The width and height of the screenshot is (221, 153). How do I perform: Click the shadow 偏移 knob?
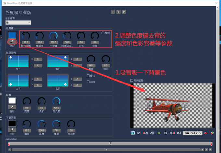click(27, 124)
